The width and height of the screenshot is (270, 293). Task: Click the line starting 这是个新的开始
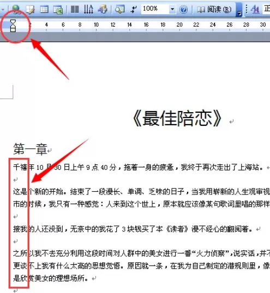pyautogui.click(x=141, y=192)
